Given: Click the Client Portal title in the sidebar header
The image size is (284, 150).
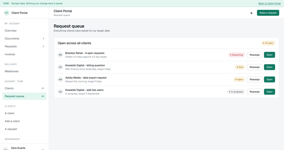Looking at the screenshot, I should 19,13.
